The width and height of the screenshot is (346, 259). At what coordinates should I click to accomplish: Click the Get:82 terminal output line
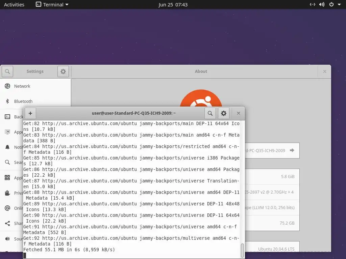click(131, 126)
